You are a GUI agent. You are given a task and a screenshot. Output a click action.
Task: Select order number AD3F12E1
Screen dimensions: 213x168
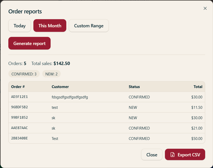pos(19,97)
